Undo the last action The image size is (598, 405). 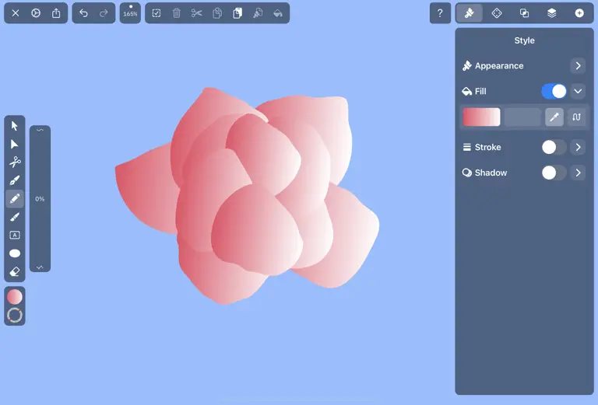[83, 13]
